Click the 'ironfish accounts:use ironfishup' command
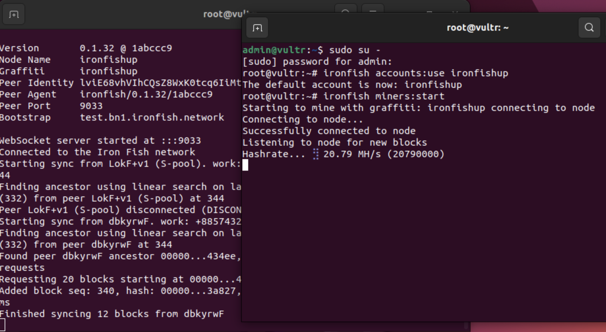Viewport: 606px width, 332px height. click(x=415, y=73)
